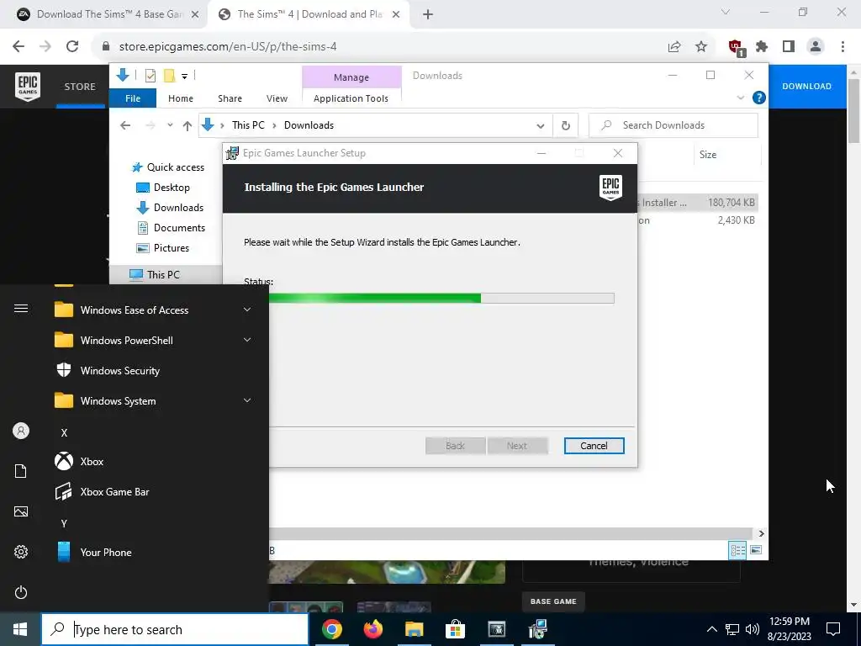Click the New Folder quick access toolbar icon

click(x=170, y=76)
